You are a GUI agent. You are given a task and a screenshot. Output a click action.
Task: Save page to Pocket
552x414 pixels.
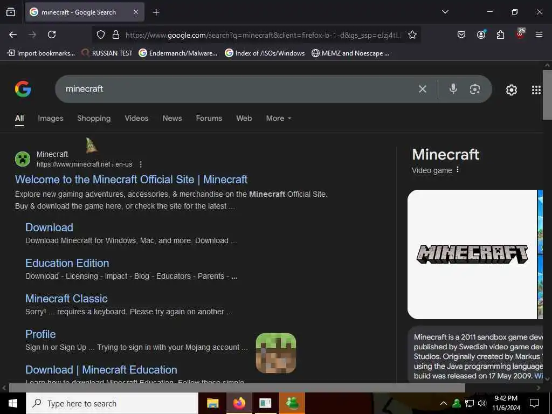pos(461,34)
